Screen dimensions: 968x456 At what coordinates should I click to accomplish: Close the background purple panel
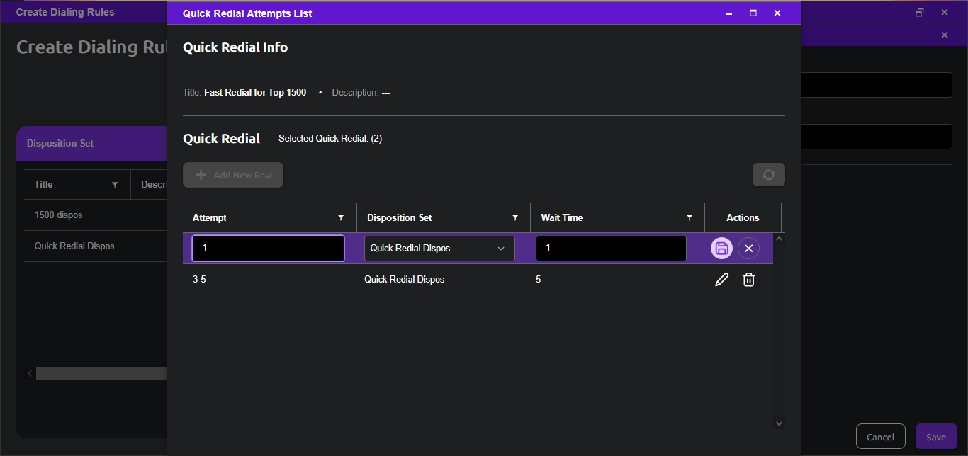pos(945,35)
